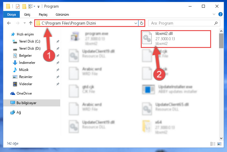Image resolution: width=227 pixels, height=152 pixels.
Task: Go back with the left arrow
Action: 9,23
